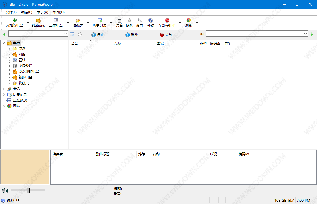317x204 pixels.
Task: Open Settings (设置) wrench icon
Action: (139, 20)
